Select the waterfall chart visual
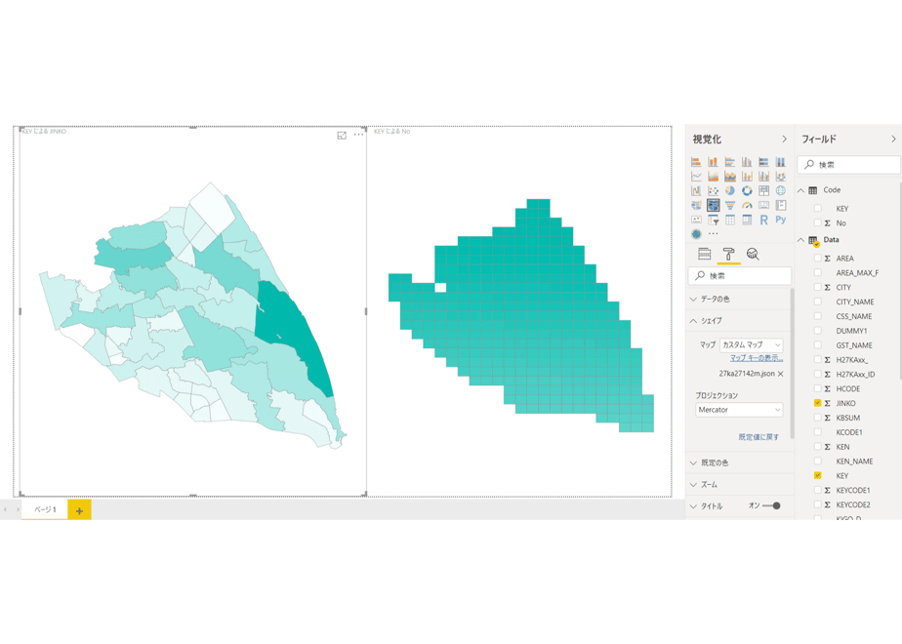Viewport: 902px width, 644px height. (696, 190)
